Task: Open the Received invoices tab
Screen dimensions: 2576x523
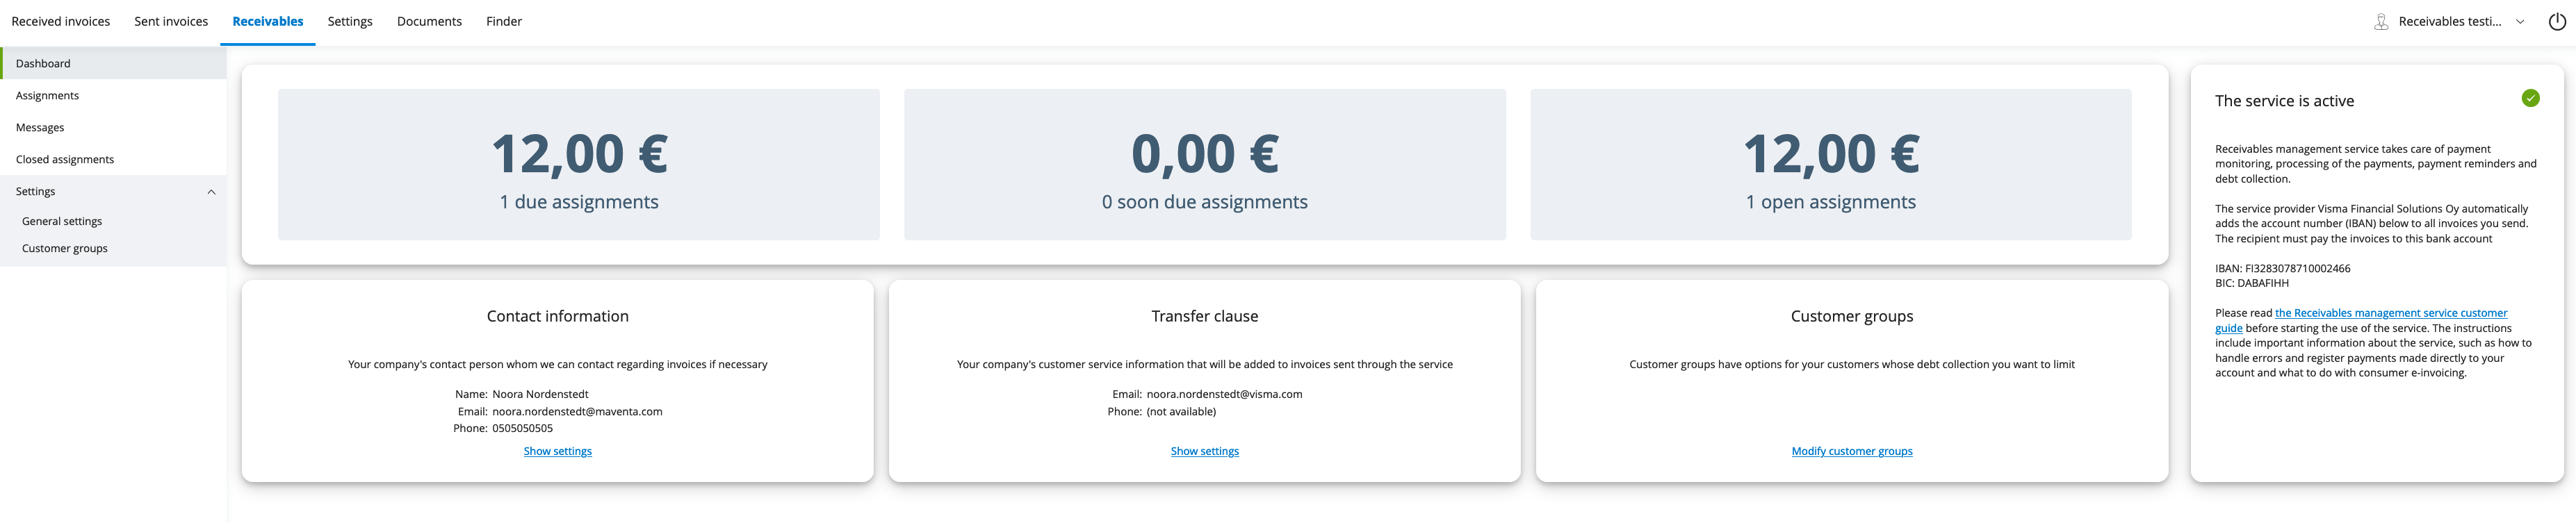Action: (x=61, y=20)
